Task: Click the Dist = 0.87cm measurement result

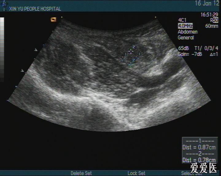Action: click(x=199, y=147)
